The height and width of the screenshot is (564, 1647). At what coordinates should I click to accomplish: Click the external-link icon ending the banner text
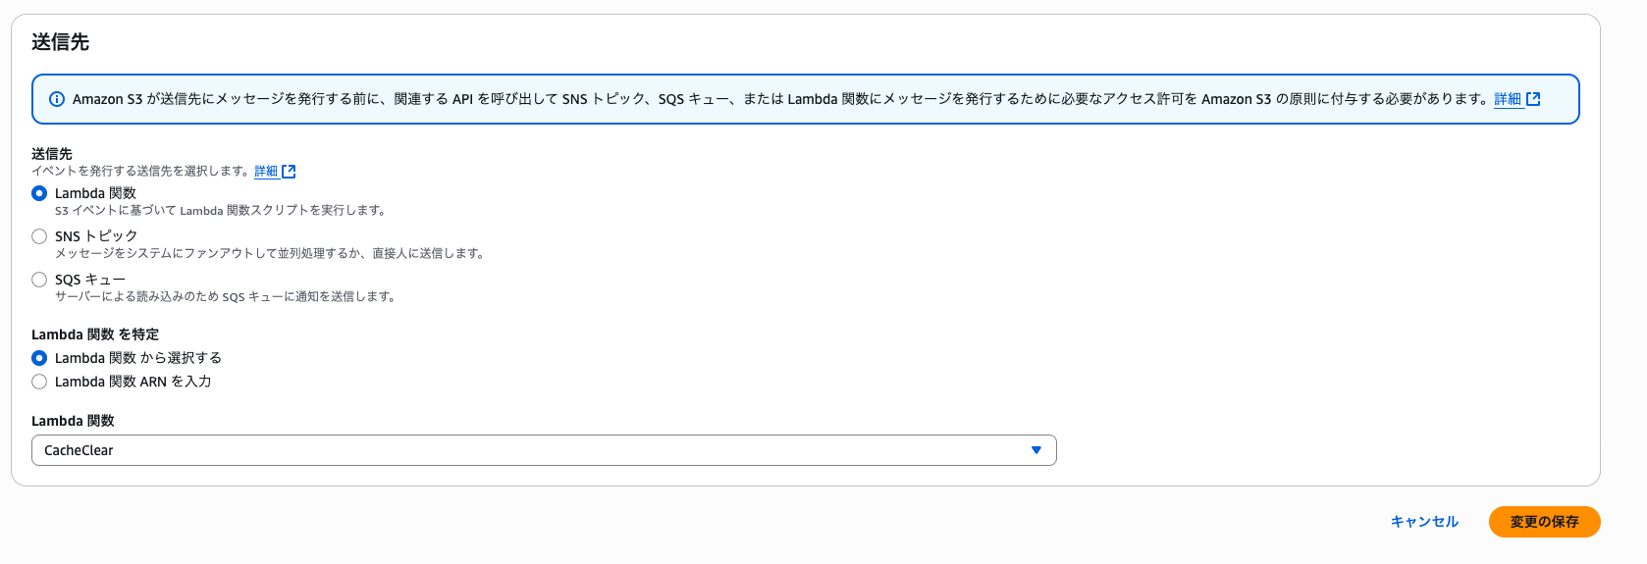1533,99
